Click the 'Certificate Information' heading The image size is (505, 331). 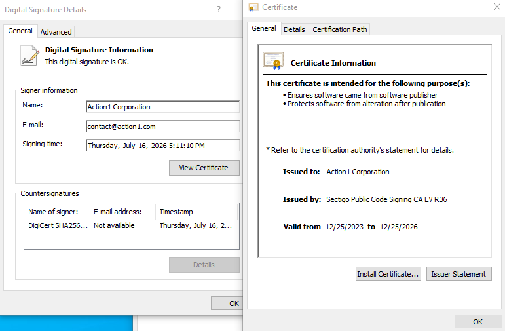pyautogui.click(x=333, y=63)
